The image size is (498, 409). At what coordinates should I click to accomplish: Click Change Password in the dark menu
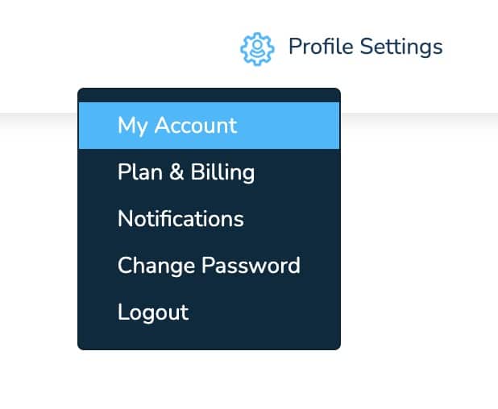pyautogui.click(x=209, y=266)
